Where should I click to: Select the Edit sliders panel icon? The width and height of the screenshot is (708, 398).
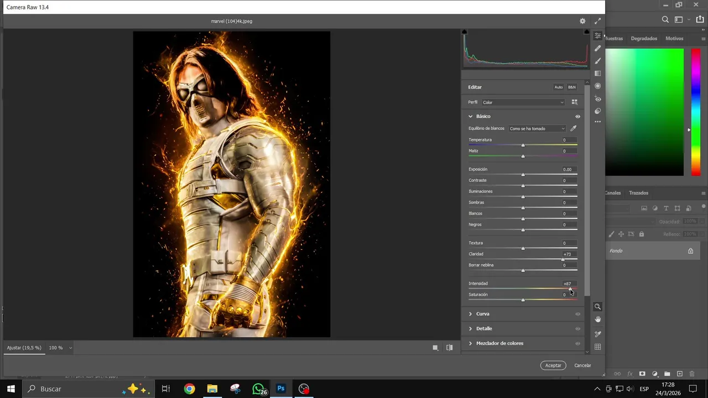[x=597, y=35]
